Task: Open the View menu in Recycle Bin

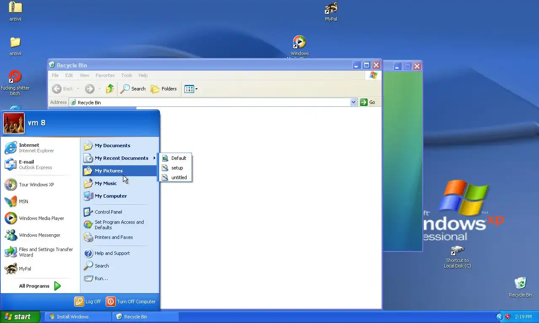Action: click(84, 75)
